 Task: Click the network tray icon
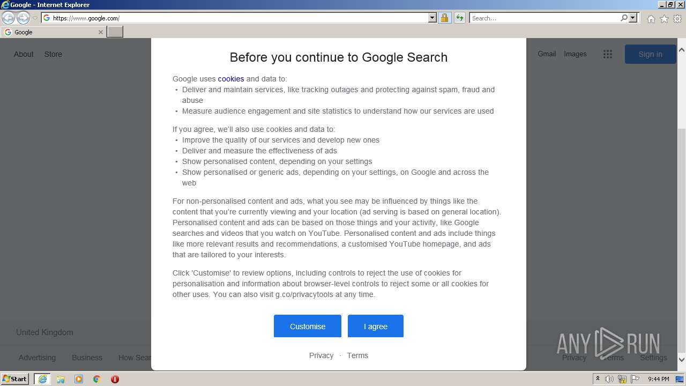click(622, 379)
